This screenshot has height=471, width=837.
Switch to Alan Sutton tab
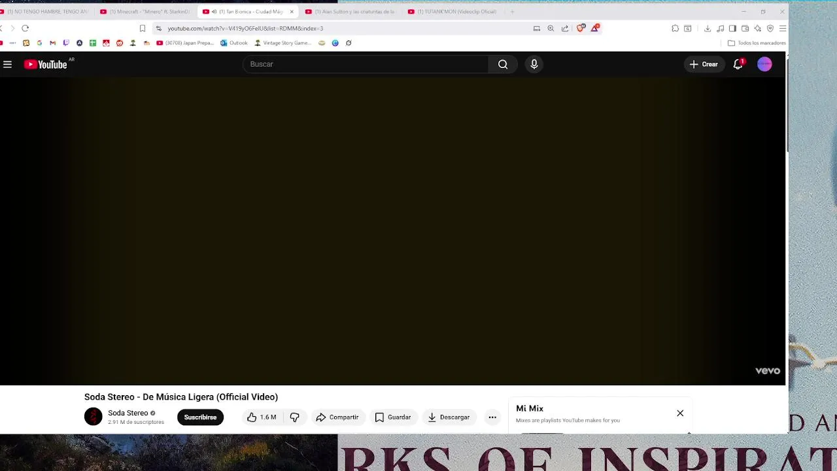(350, 12)
